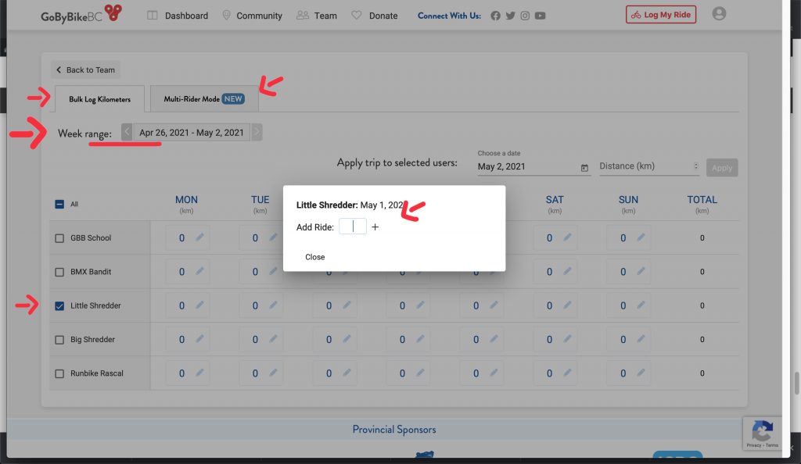
Task: Open the Dashboard nav item
Action: click(x=178, y=16)
